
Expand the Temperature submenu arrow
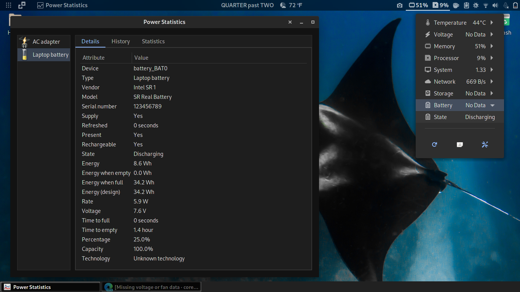pos(492,23)
